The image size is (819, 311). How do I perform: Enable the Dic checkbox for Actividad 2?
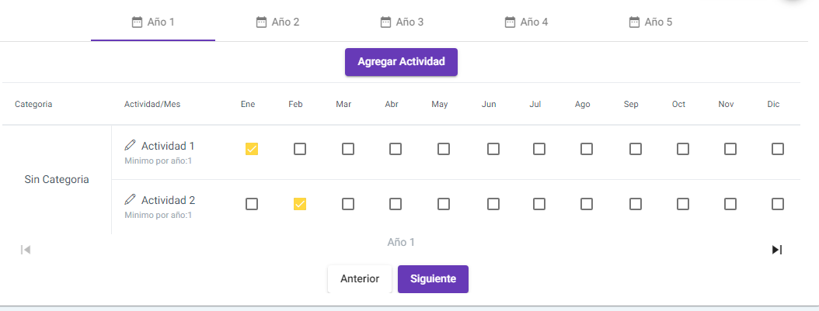pos(778,204)
